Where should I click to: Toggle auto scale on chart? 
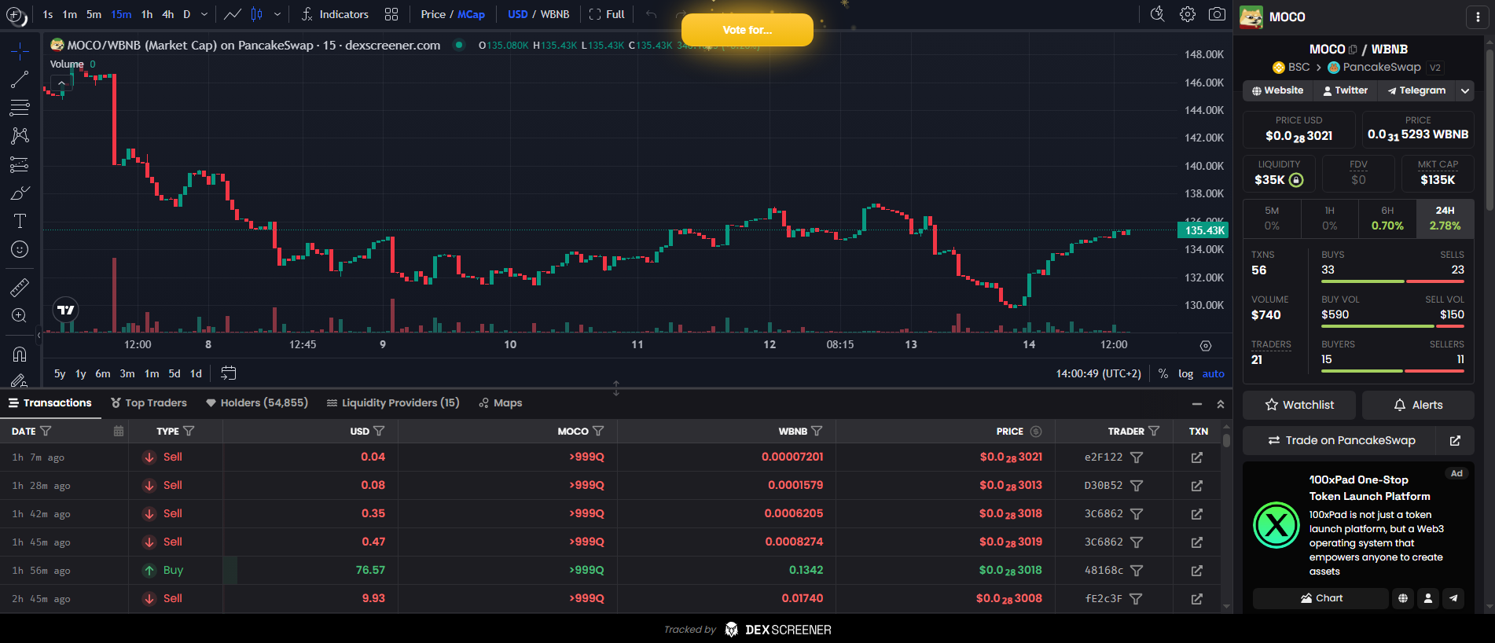[1214, 373]
